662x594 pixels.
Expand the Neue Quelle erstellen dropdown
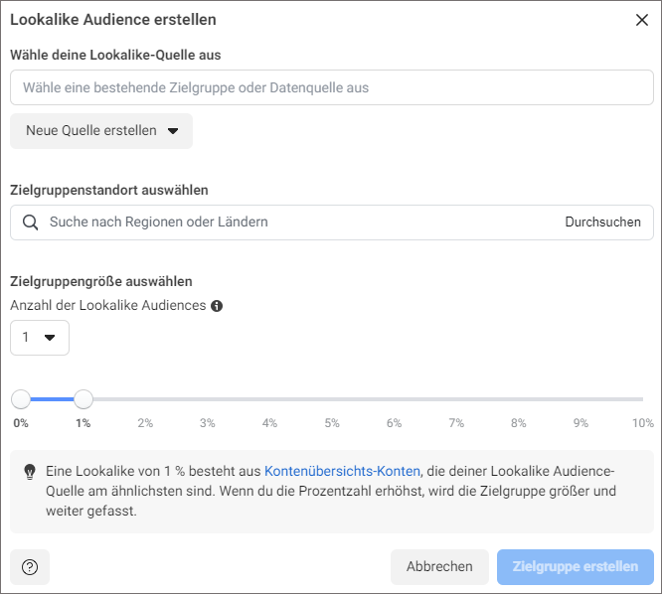pyautogui.click(x=101, y=131)
